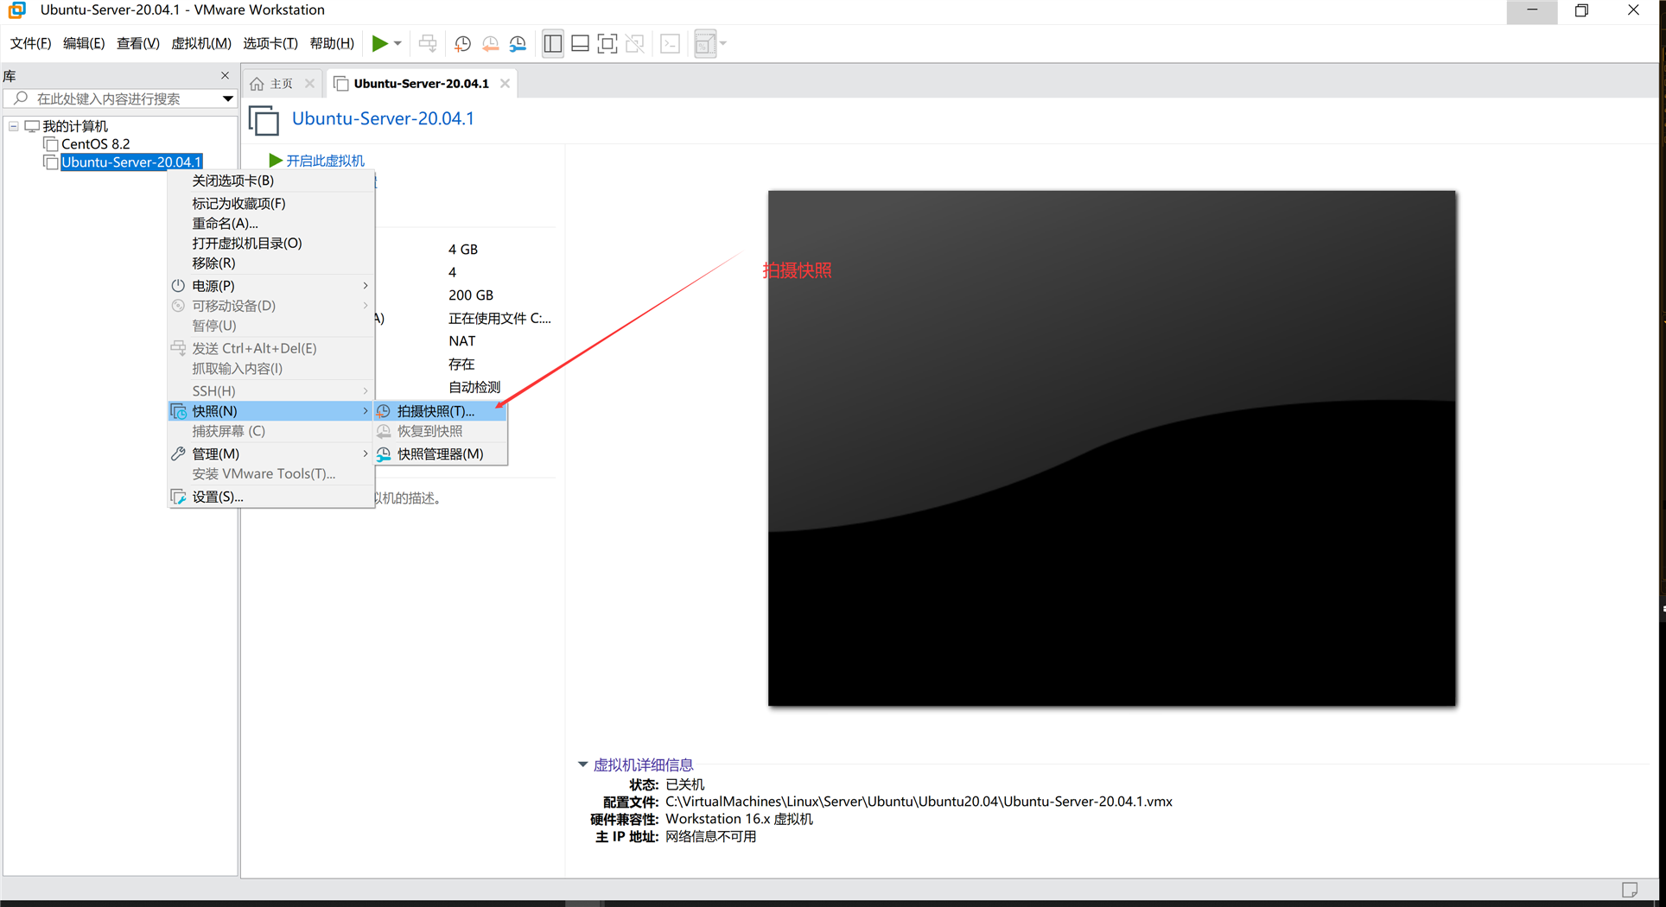Open snapshot manager from the toolbar icon

pos(518,43)
